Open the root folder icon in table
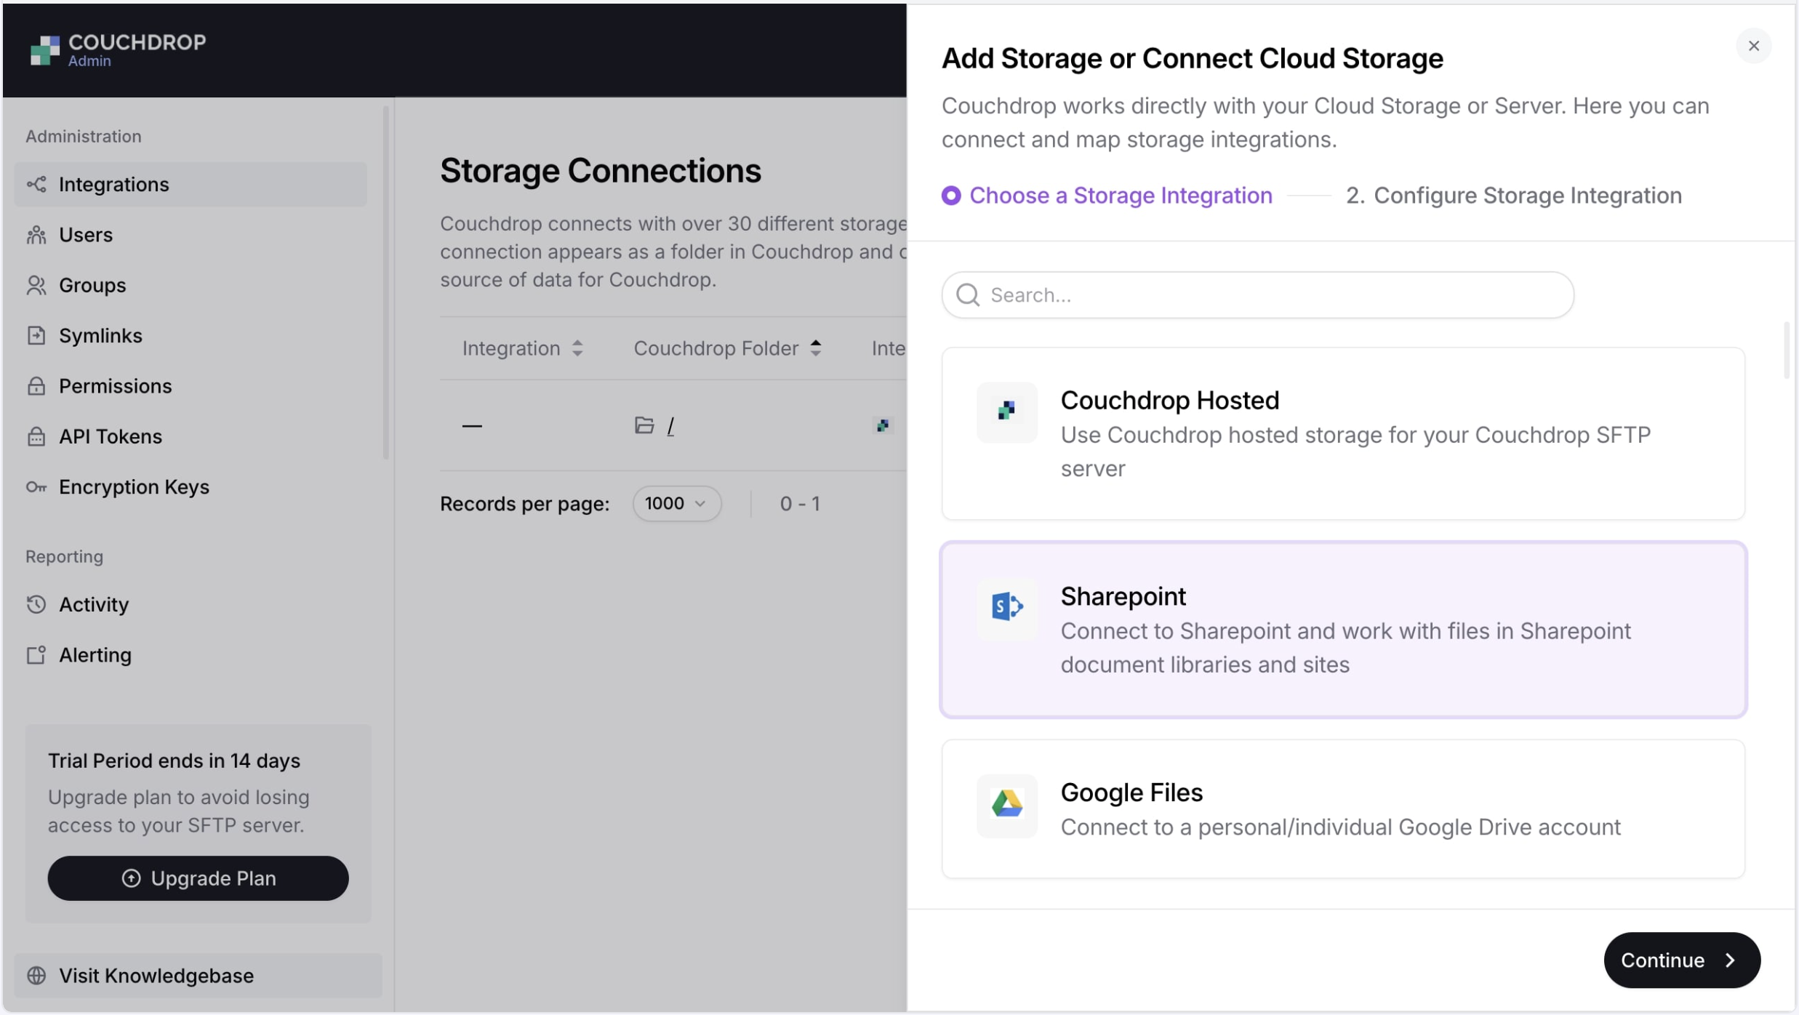This screenshot has height=1015, width=1799. click(x=644, y=425)
